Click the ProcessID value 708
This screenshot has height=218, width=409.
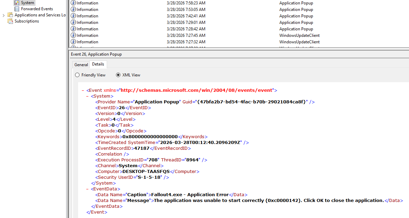pos(153,160)
